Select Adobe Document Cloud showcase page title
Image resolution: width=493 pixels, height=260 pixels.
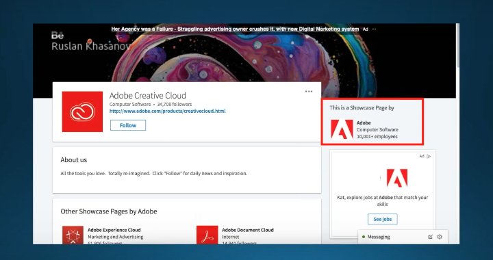coord(248,230)
